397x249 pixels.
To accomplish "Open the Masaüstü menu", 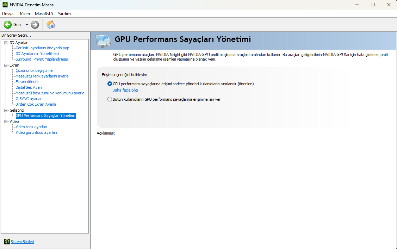I will (x=44, y=14).
